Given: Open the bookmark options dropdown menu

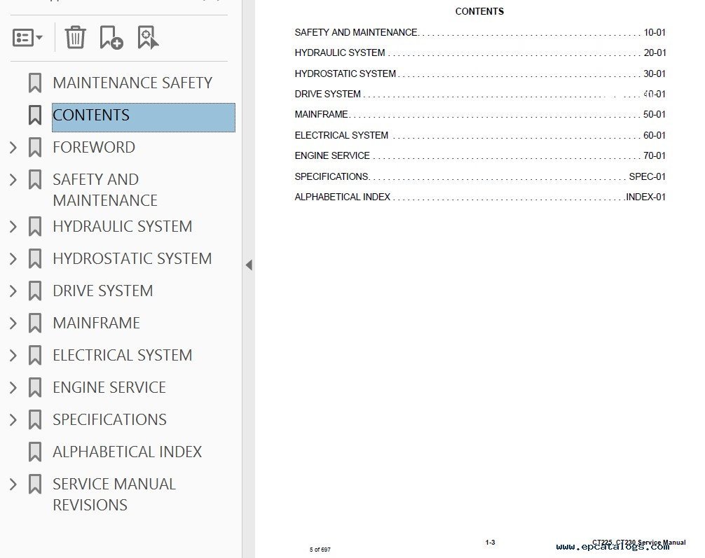Looking at the screenshot, I should click(x=27, y=38).
